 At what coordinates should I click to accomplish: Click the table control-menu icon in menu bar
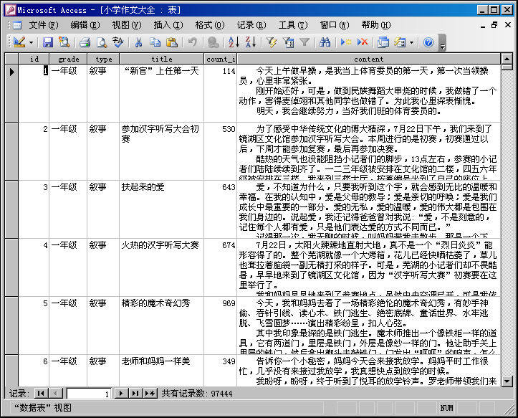[x=17, y=25]
